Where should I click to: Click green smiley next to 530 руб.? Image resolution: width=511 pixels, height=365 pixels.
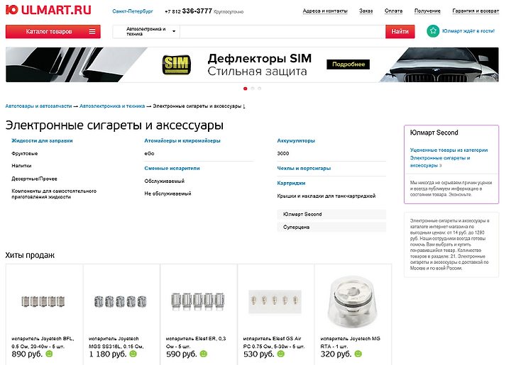[x=280, y=354]
